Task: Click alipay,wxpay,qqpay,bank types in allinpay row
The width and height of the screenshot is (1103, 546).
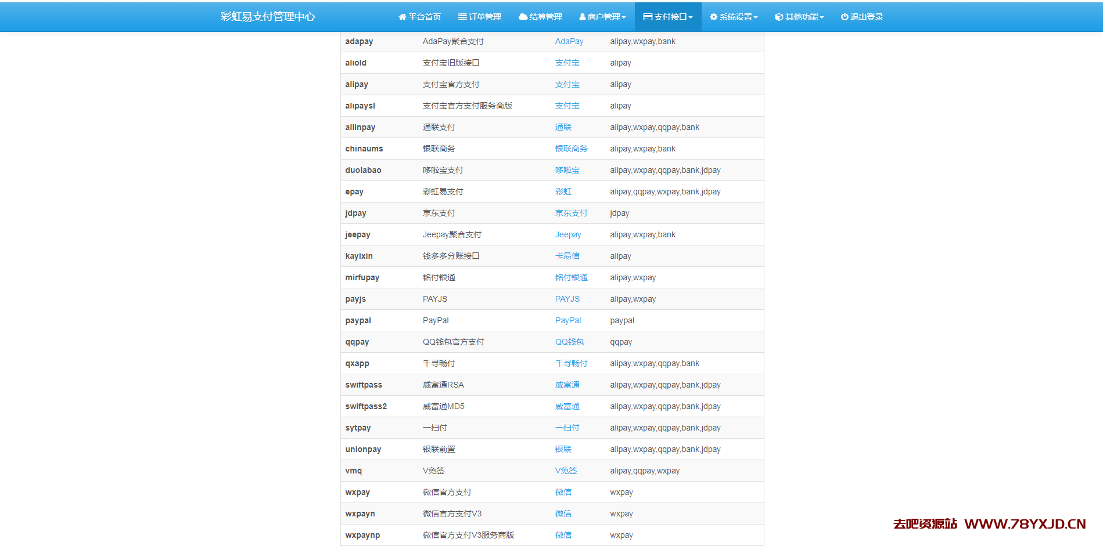Action: tap(655, 127)
